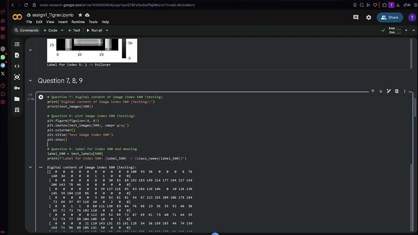The image size is (418, 235).
Task: Open the Google account avatar
Action: point(412,17)
